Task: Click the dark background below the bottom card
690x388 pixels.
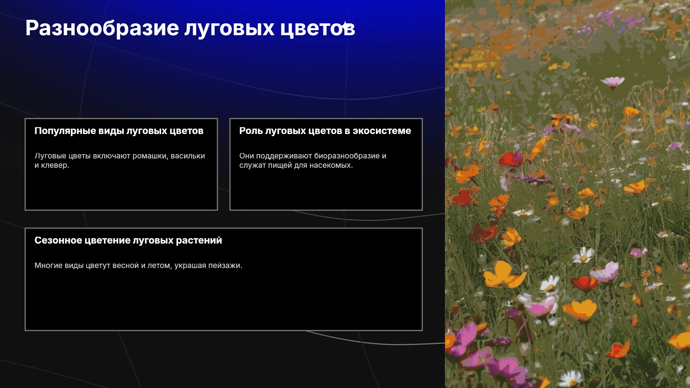Action: pos(223,359)
